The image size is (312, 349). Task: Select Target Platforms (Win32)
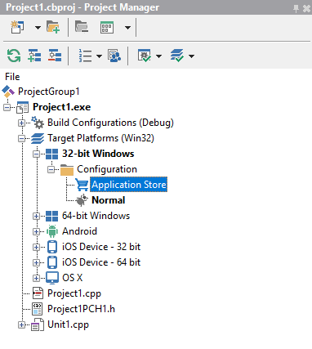click(x=100, y=138)
